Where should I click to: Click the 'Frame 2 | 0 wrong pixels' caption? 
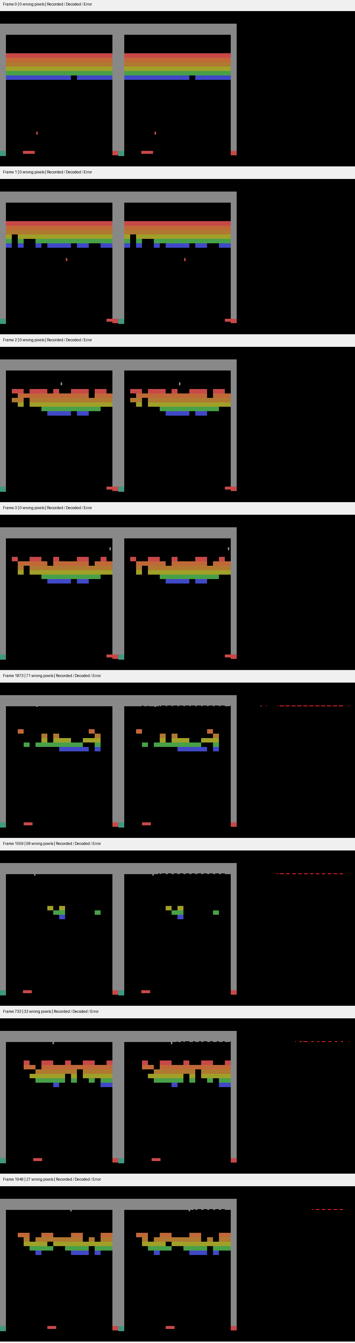click(47, 340)
